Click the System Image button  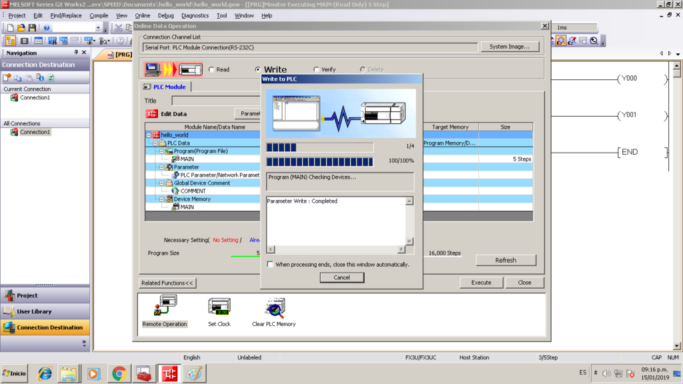tap(510, 47)
